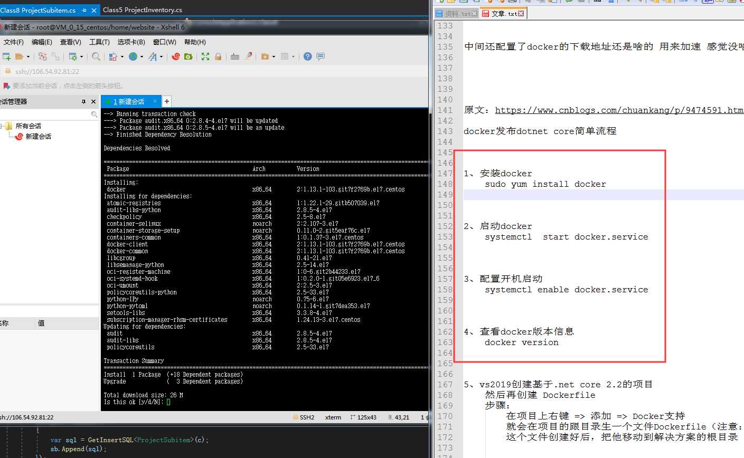744x458 pixels.
Task: Add a new terminal tab with plus button
Action: [x=166, y=101]
